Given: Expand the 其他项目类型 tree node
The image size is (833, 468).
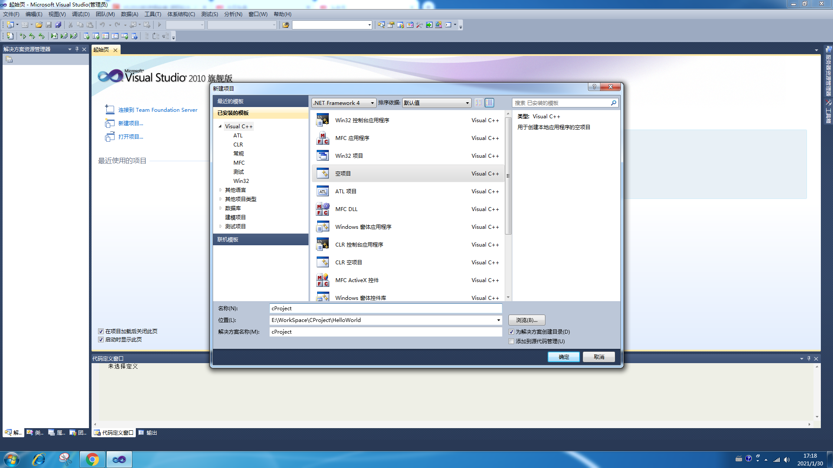Looking at the screenshot, I should point(220,199).
